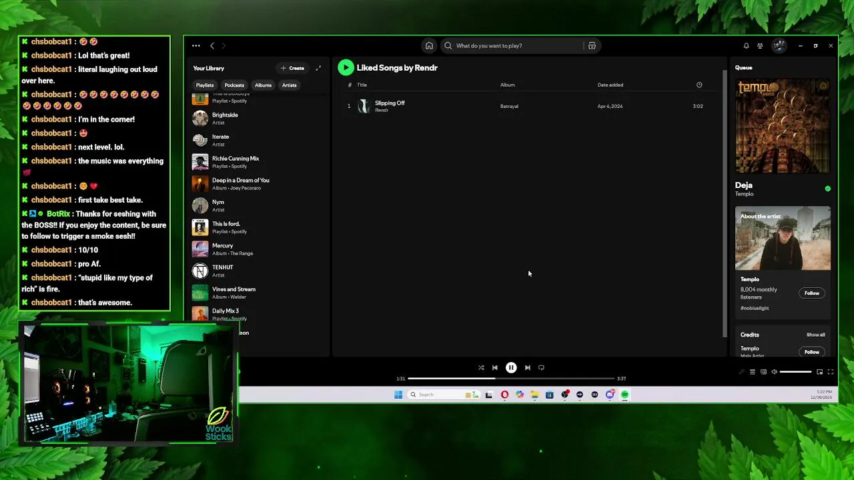Click the green saved checkmark beside Deja
Image resolution: width=854 pixels, height=480 pixels.
tap(828, 189)
